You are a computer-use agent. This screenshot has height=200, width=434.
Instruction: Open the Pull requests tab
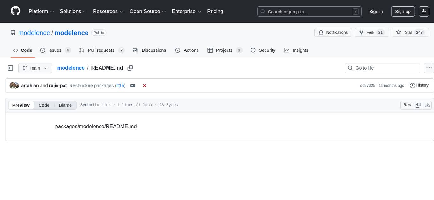(101, 50)
